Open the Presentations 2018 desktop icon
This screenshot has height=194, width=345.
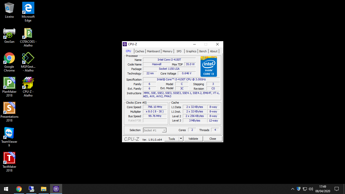(x=9, y=112)
